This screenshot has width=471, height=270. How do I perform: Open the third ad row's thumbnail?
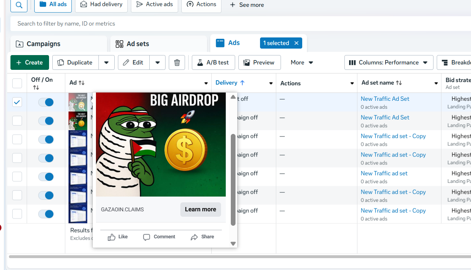point(78,140)
